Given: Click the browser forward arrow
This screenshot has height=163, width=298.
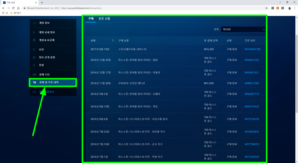Looking at the screenshot, I should 8,8.
